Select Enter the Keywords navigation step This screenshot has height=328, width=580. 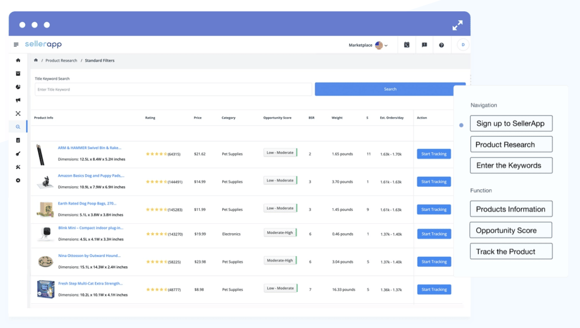511,165
